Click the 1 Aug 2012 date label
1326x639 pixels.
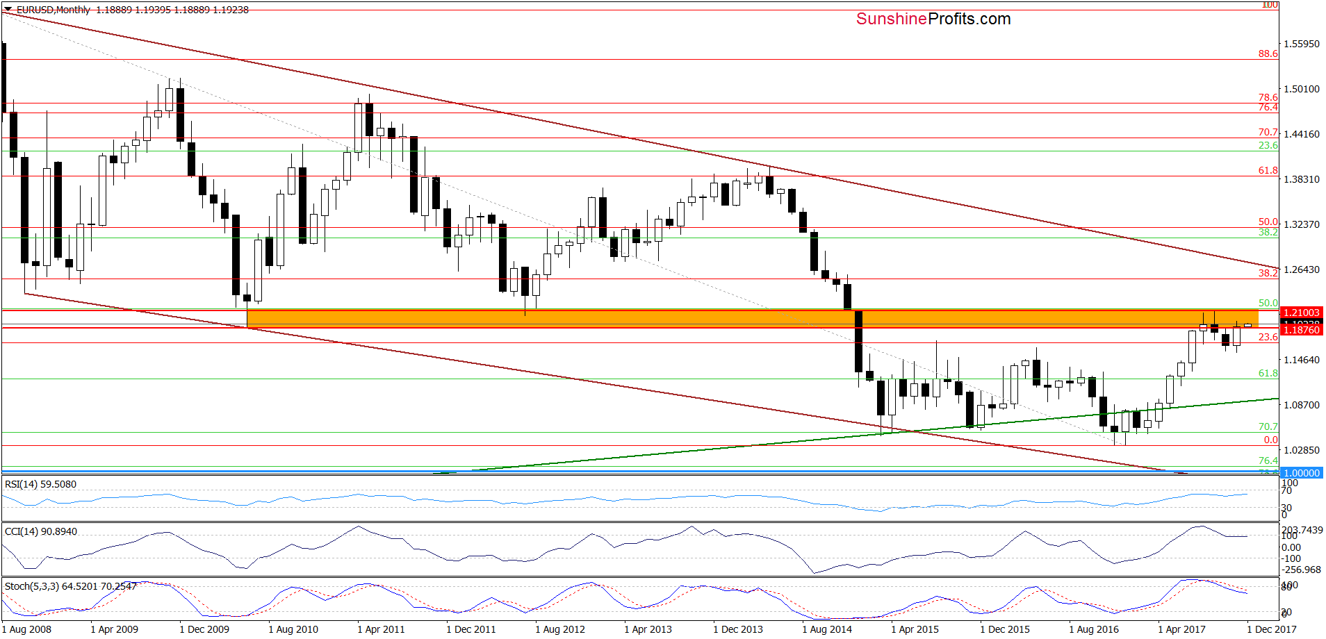[560, 629]
